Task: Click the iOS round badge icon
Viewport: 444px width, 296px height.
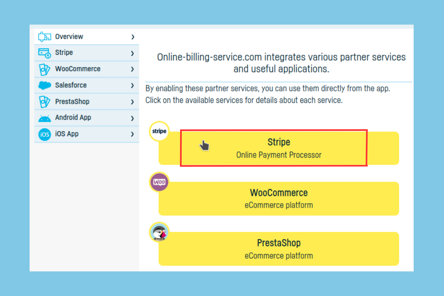Action: pyautogui.click(x=44, y=134)
